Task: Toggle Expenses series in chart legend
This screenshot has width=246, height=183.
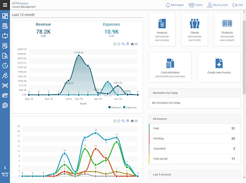Action: click(x=130, y=107)
